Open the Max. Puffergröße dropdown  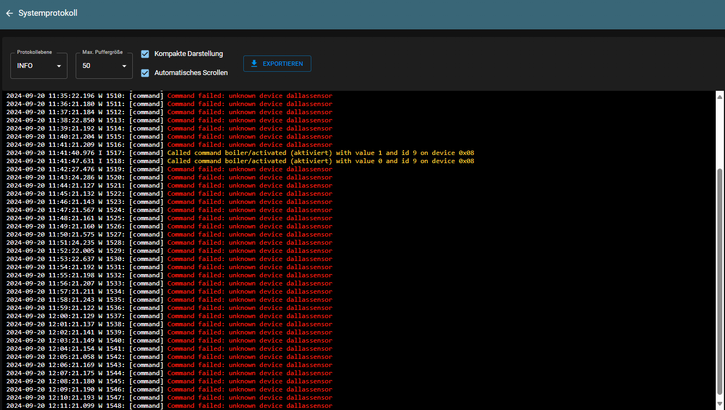[x=104, y=66]
